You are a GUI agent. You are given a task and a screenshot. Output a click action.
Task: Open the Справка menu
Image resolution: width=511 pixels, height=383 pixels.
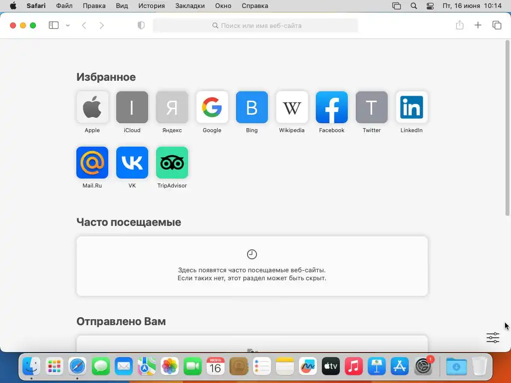pos(255,6)
